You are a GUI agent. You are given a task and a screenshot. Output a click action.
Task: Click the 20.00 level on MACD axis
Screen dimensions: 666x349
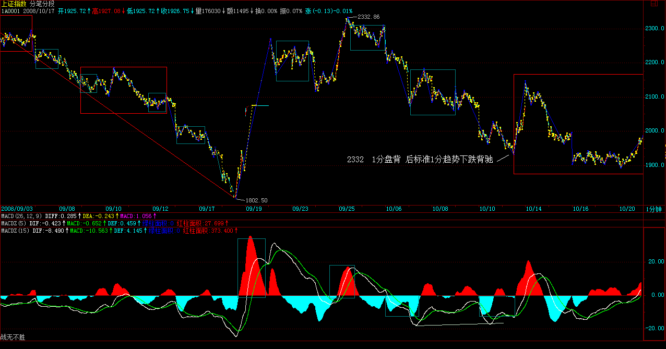pyautogui.click(x=656, y=262)
